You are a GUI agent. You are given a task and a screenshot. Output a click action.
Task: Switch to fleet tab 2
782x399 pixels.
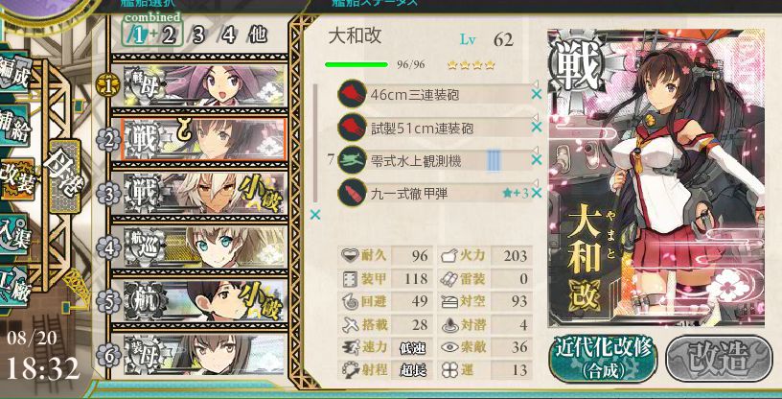168,36
